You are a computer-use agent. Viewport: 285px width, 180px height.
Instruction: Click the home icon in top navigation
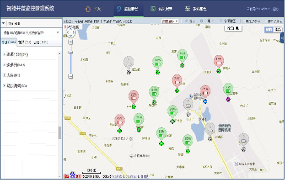coord(88,9)
